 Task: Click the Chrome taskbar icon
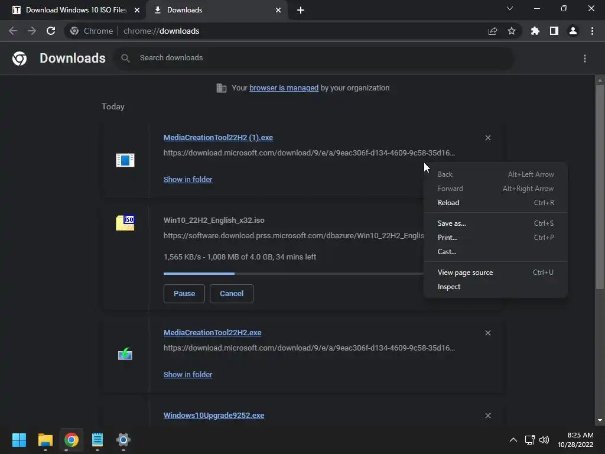point(71,440)
